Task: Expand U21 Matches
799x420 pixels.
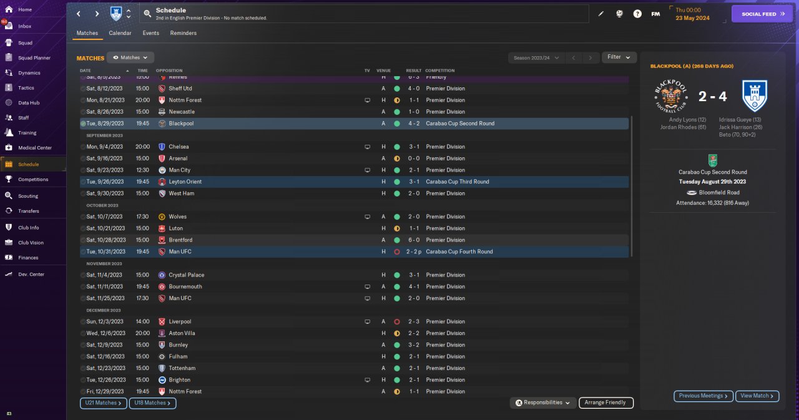Action: coord(104,403)
